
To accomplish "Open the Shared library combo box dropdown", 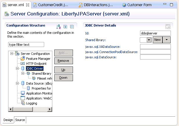I will 149,40.
